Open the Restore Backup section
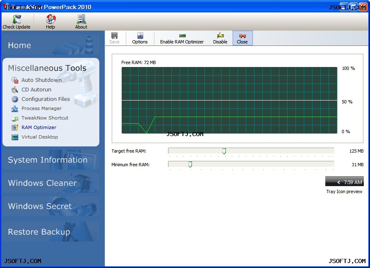This screenshot has height=268, width=370. click(51, 232)
